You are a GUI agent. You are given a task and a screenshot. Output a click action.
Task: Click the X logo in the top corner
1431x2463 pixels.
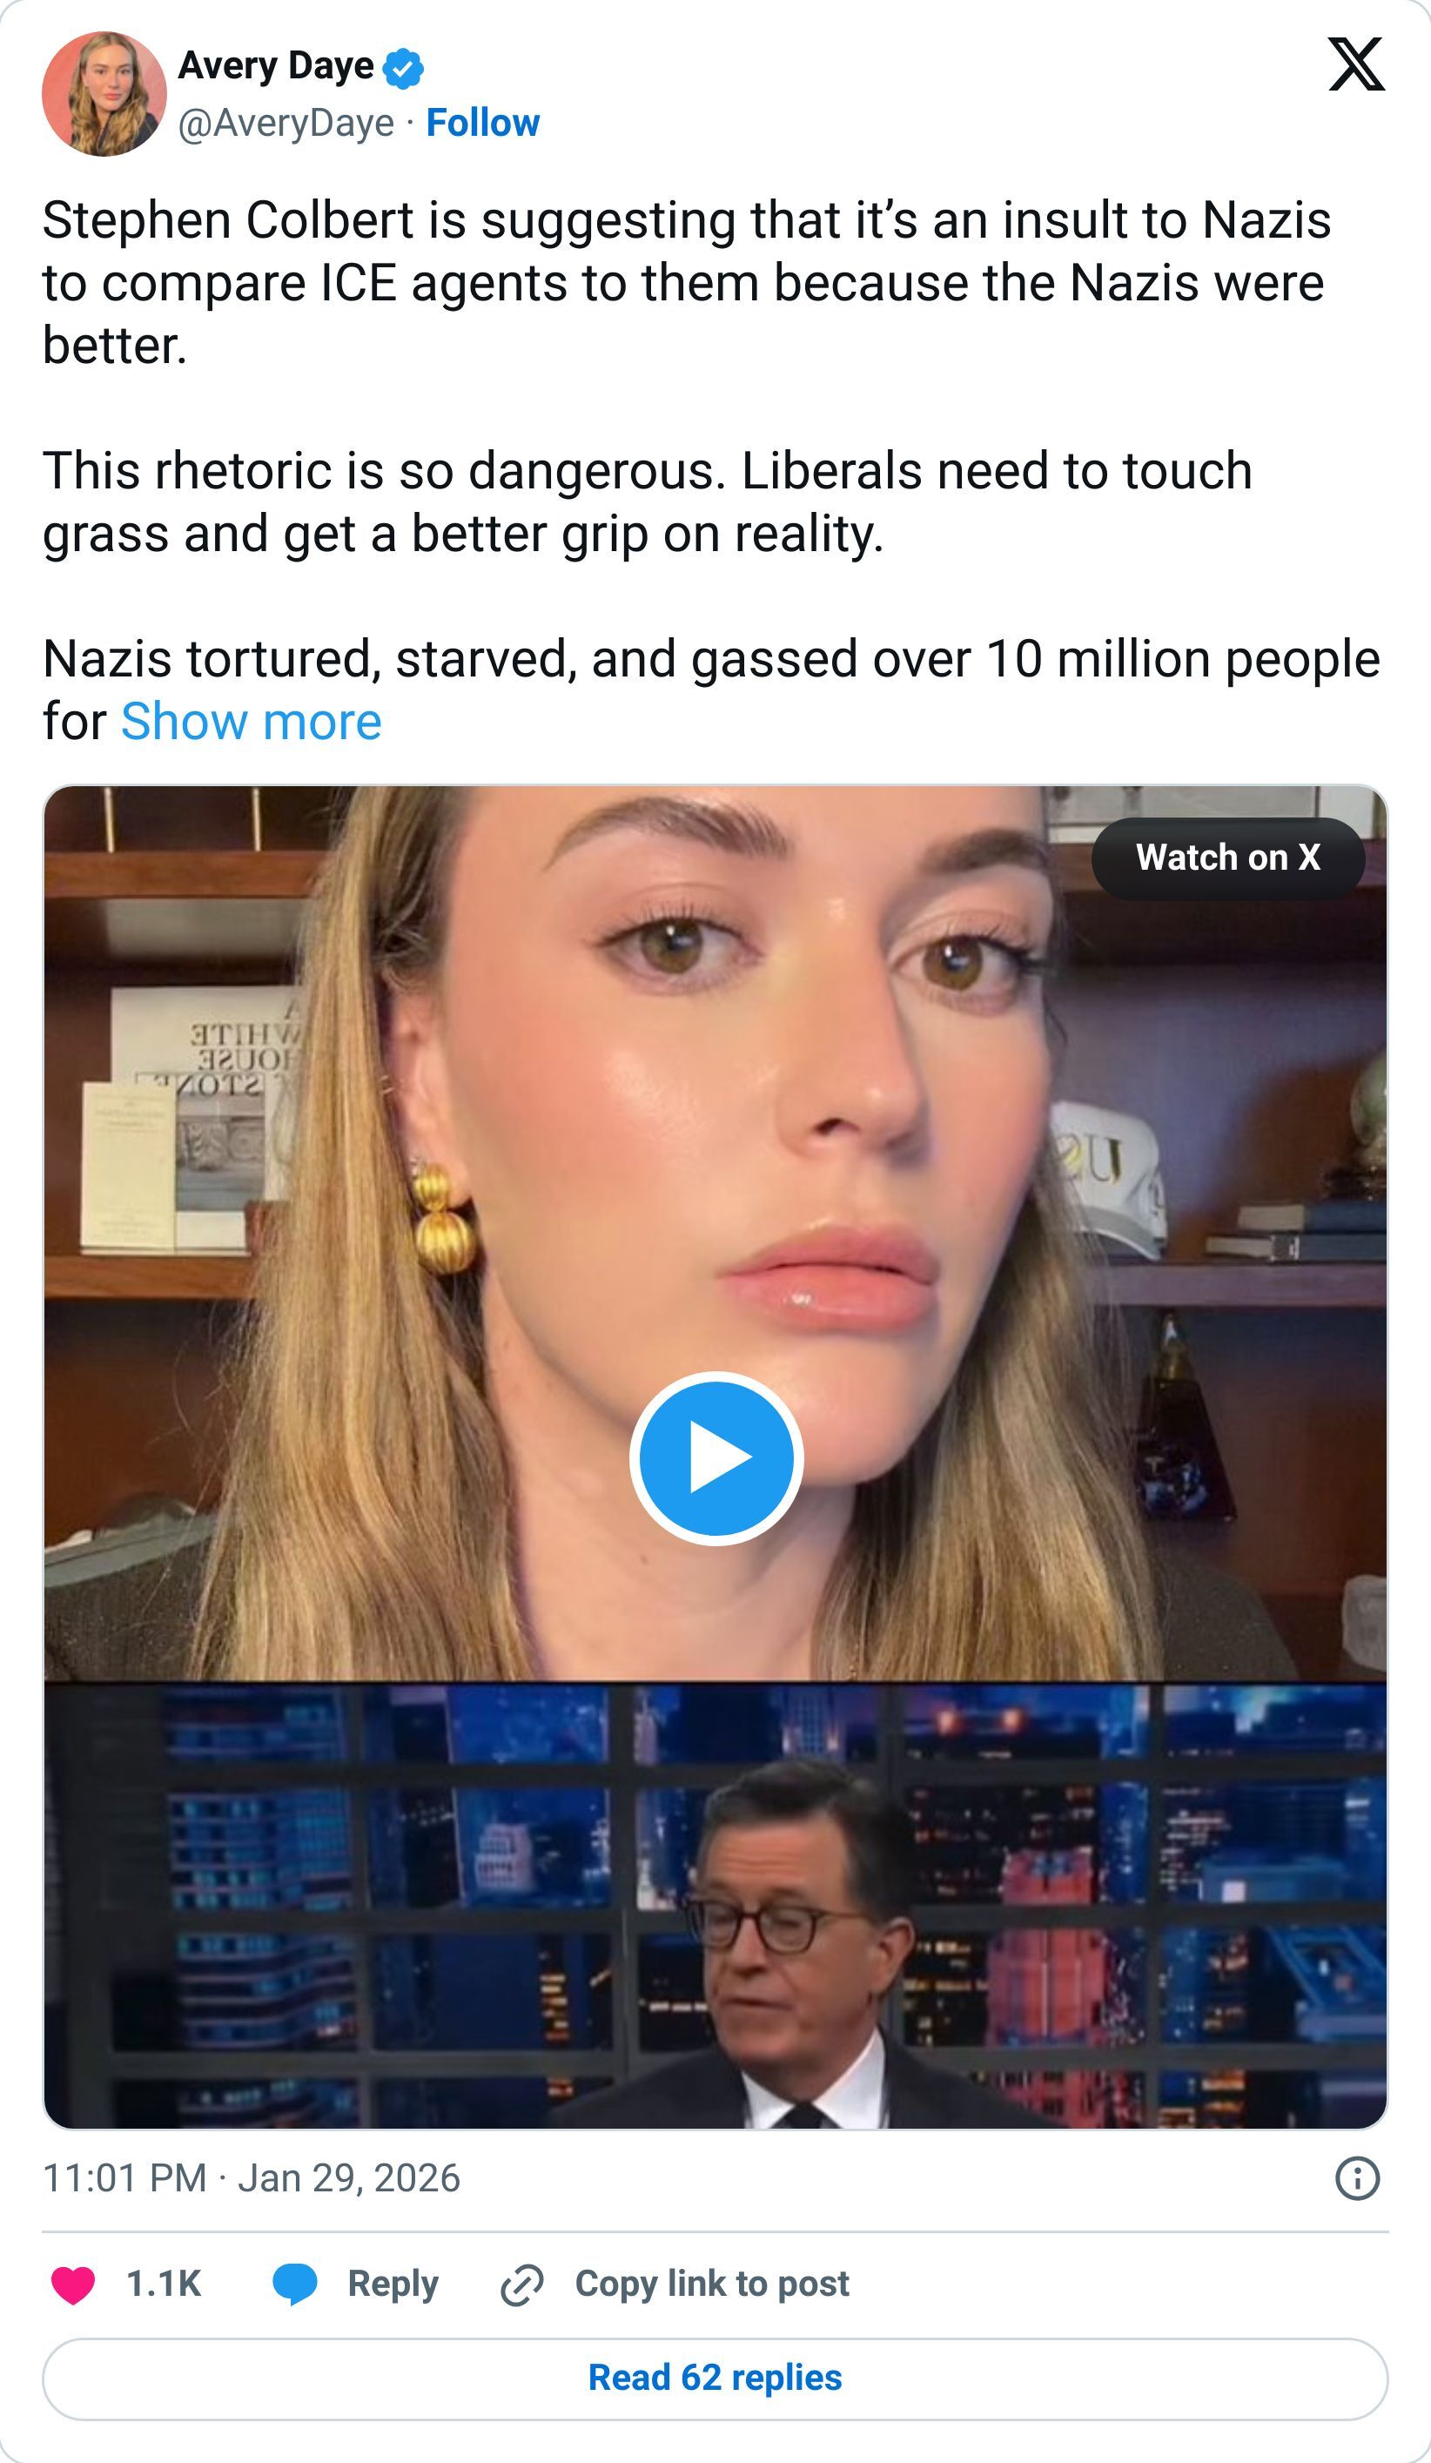(1356, 66)
